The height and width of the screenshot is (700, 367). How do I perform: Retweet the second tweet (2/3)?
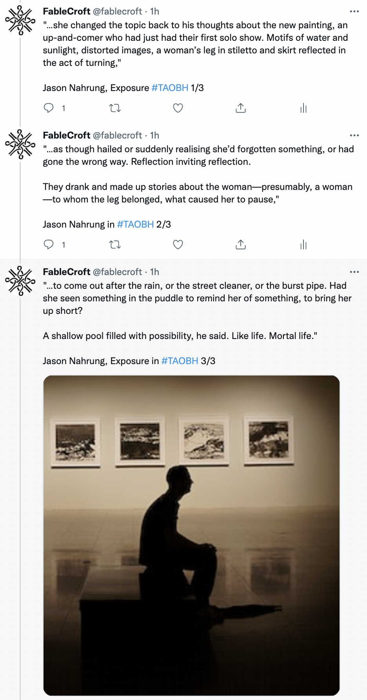[x=115, y=245]
